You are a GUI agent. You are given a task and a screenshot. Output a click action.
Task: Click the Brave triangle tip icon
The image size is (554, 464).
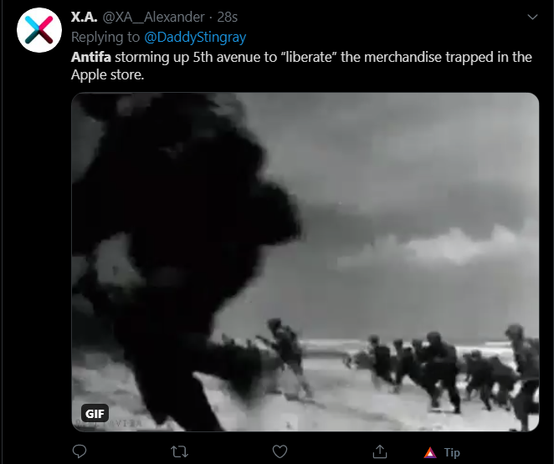(430, 452)
